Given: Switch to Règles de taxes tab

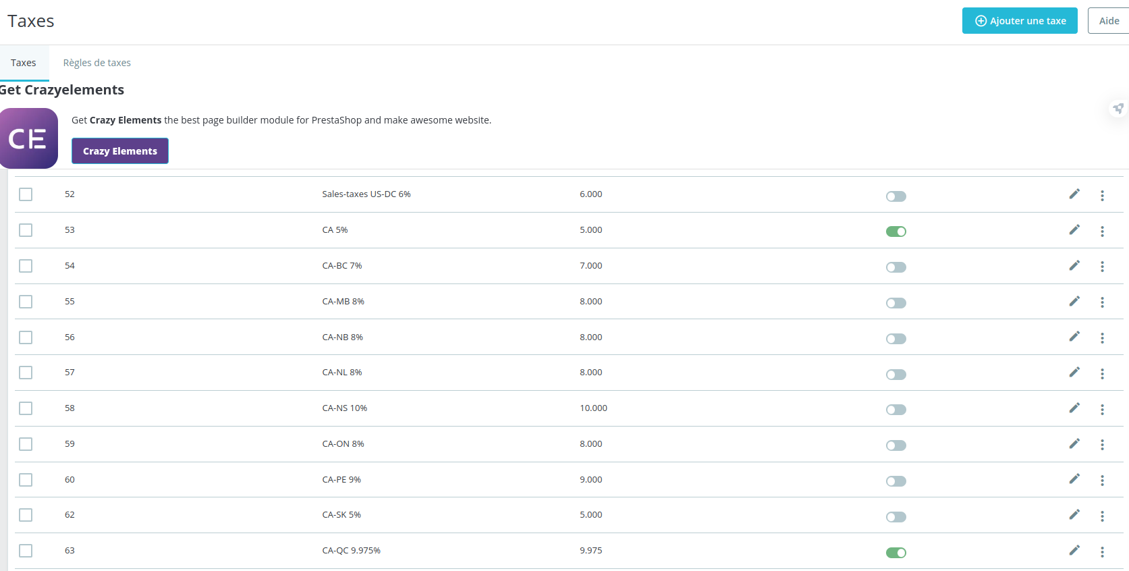Looking at the screenshot, I should point(97,63).
